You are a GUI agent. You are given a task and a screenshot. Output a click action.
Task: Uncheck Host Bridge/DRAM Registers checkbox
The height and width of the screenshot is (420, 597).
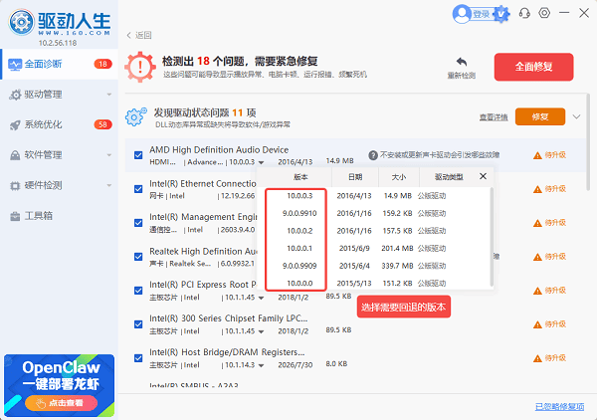138,358
